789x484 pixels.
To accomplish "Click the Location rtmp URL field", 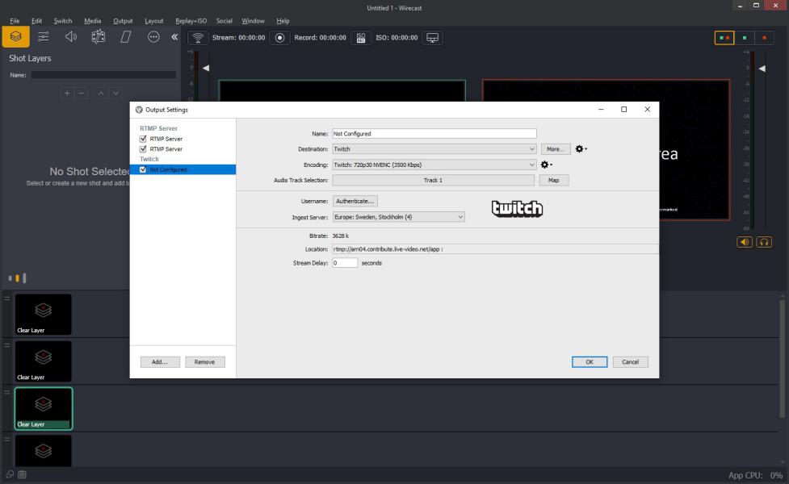I will pyautogui.click(x=495, y=248).
